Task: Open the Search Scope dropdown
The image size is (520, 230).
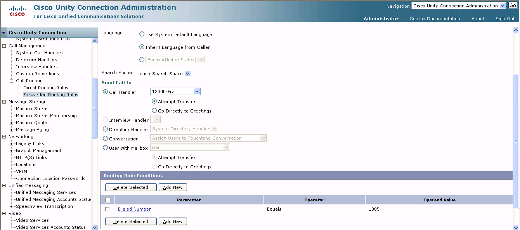Action: 165,74
